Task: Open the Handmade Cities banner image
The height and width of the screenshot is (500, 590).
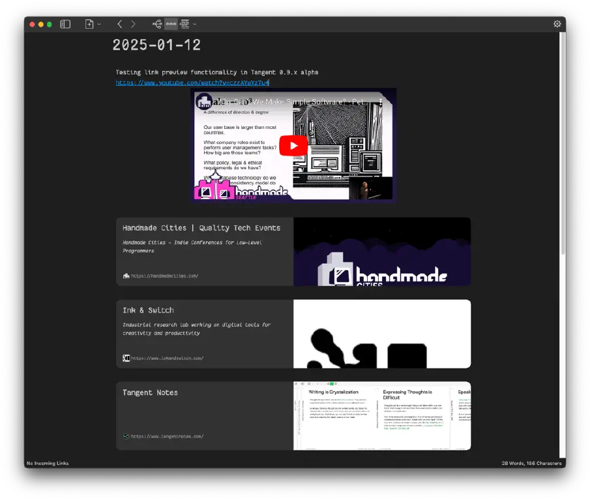Action: (382, 252)
